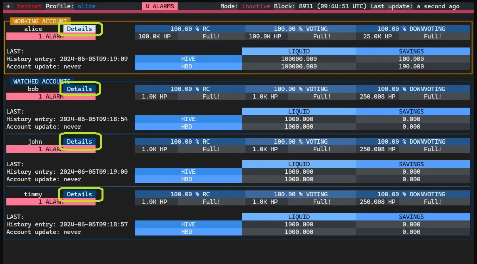
Task: Click the WATCHED ACCOUNTS section title
Action: [x=42, y=82]
